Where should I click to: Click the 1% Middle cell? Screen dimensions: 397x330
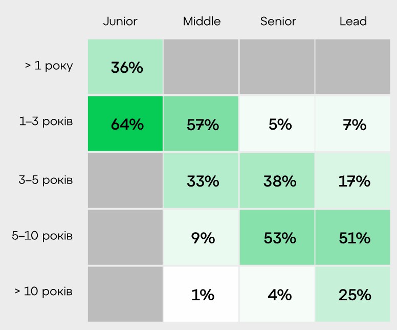click(201, 295)
